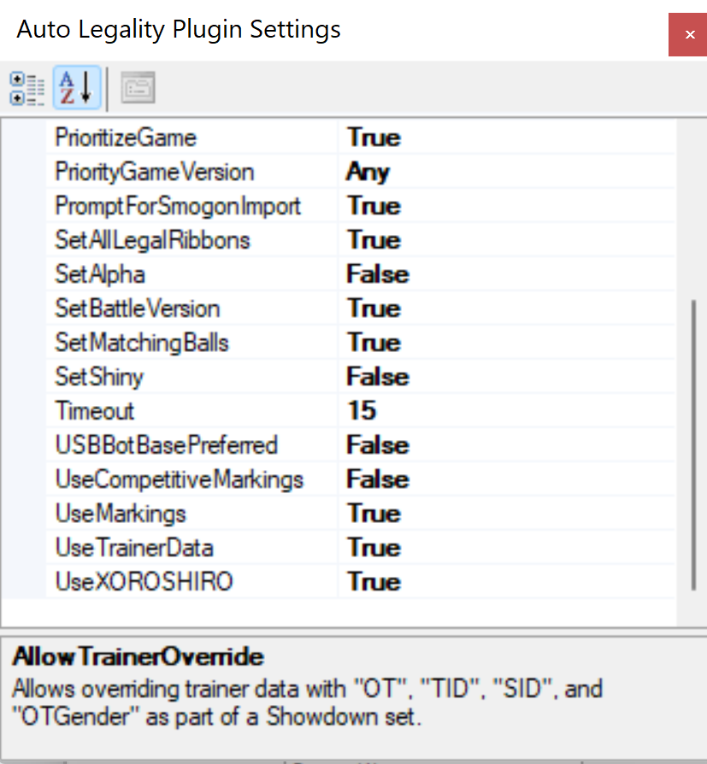
Task: Click the Timeout value field showing 15
Action: (506, 410)
